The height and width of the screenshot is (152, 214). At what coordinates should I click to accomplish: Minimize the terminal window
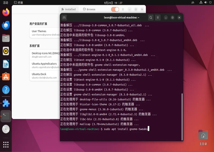click(166, 17)
